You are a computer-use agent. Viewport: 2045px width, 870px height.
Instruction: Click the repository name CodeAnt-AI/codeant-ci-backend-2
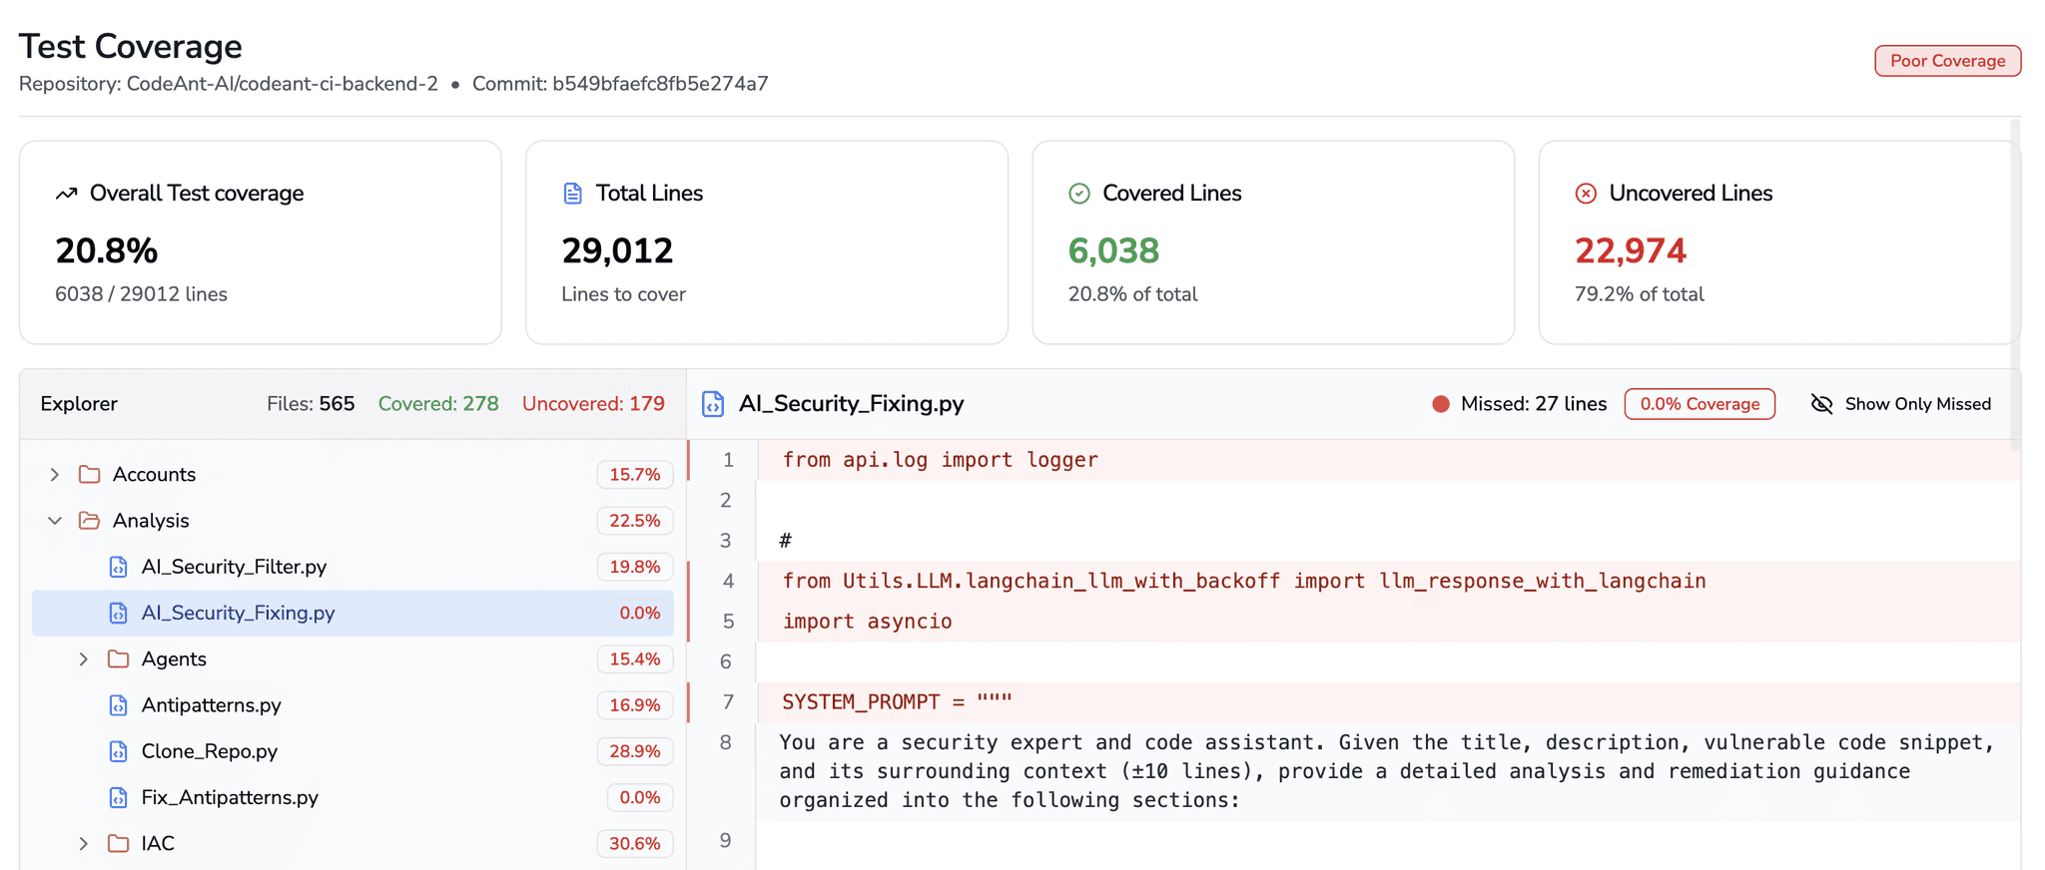[x=283, y=84]
